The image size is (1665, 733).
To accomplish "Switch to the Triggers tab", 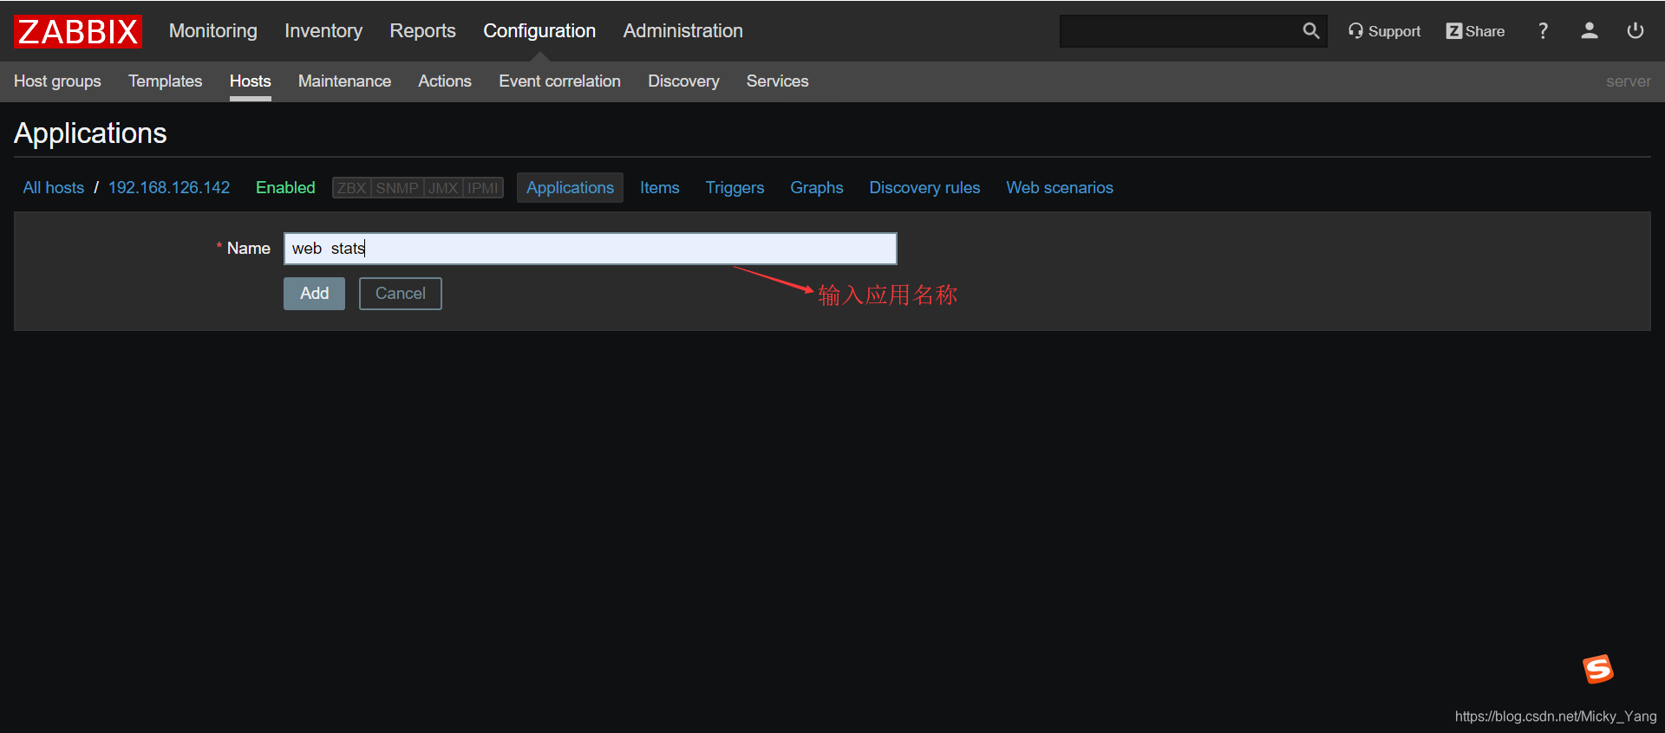I will [735, 188].
